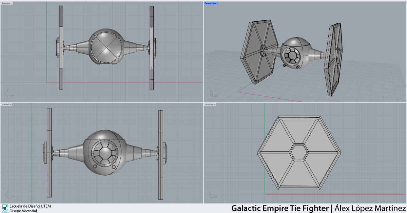The image size is (407, 213).
Task: Expand the Frontal viewport menu arrow
Action: tap(11, 104)
